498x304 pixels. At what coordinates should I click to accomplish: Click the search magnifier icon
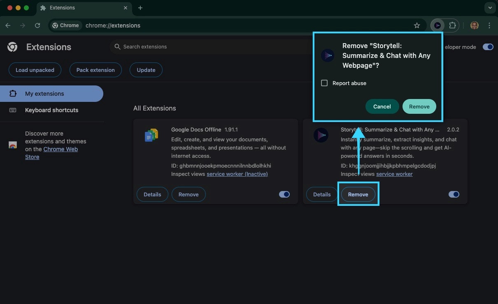(x=118, y=47)
